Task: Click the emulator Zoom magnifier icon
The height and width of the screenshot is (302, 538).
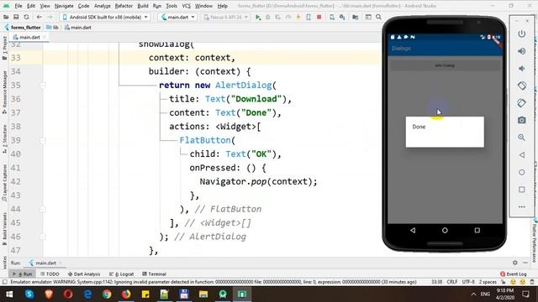Action: 521,138
